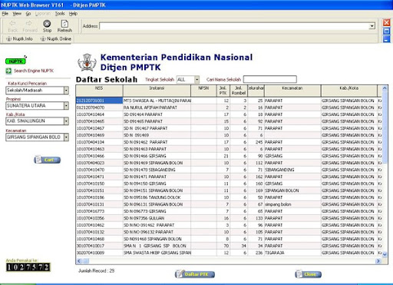
Task: Select row SD N NO 096132 PARAPAT
Action: (229, 232)
